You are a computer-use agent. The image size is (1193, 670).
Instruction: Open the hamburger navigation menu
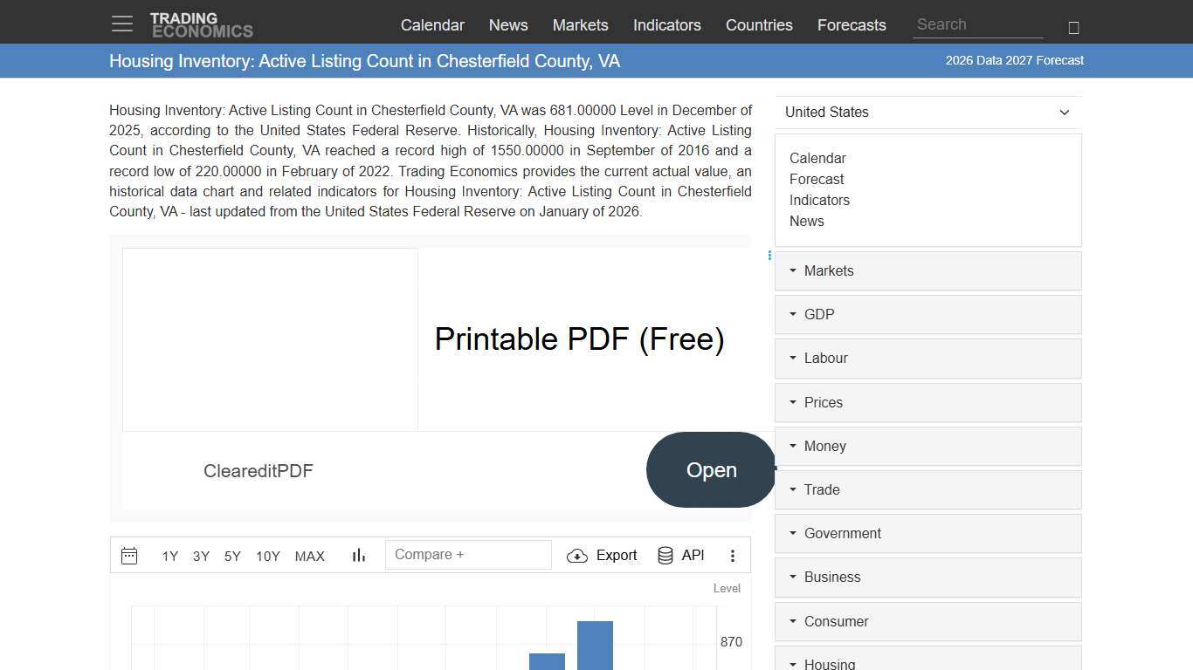click(122, 24)
